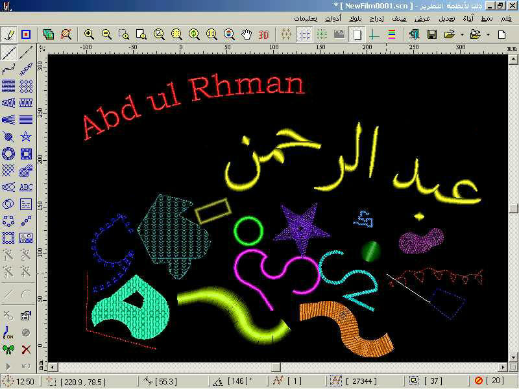Click the red X delete icon

click(x=26, y=349)
